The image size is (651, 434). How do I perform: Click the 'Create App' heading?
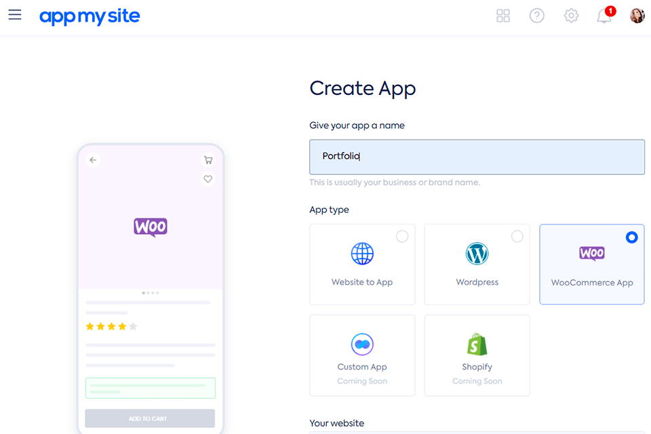pyautogui.click(x=362, y=88)
